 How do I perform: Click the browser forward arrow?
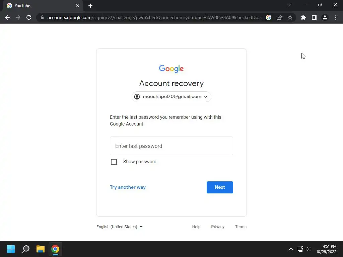[x=18, y=17]
